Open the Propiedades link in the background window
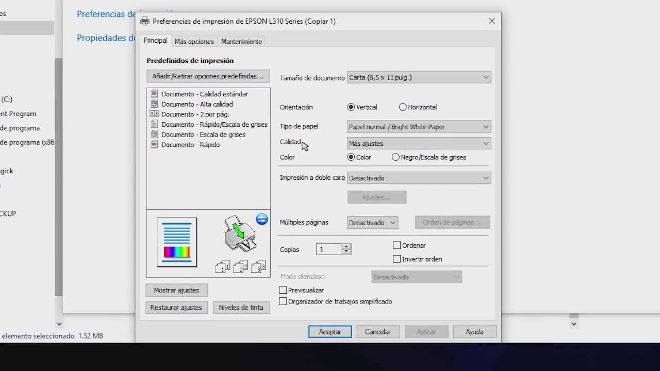This screenshot has width=660, height=371. 106,38
